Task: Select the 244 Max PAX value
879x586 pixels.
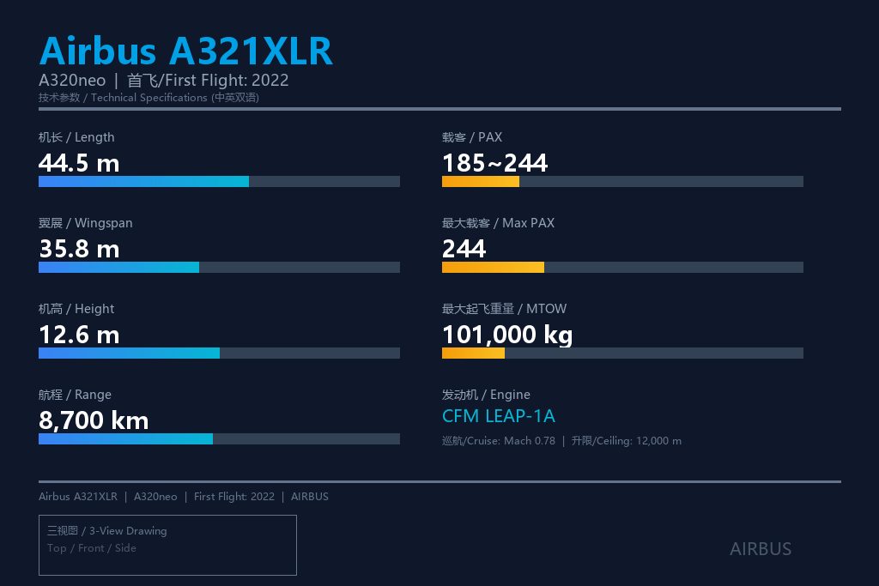Action: click(464, 249)
